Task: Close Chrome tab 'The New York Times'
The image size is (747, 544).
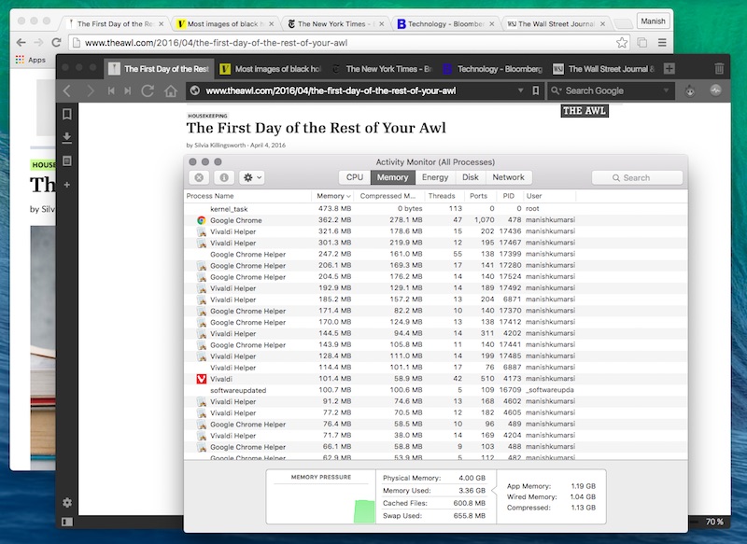Action: pyautogui.click(x=382, y=24)
